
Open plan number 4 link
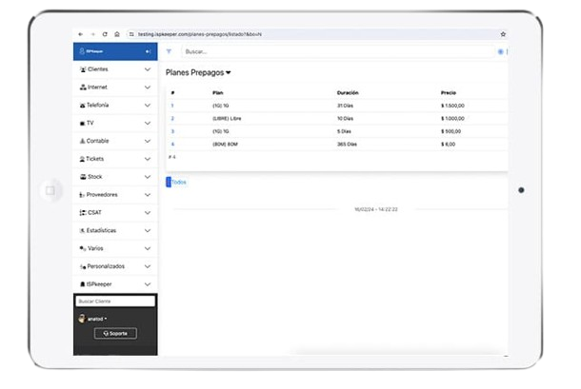172,144
